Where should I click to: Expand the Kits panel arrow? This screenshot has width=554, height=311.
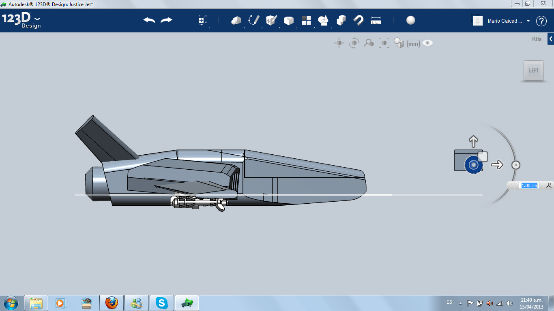pos(551,39)
